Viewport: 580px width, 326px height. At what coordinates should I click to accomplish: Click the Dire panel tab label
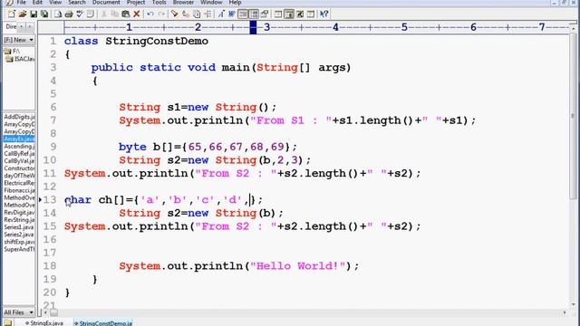(11, 26)
